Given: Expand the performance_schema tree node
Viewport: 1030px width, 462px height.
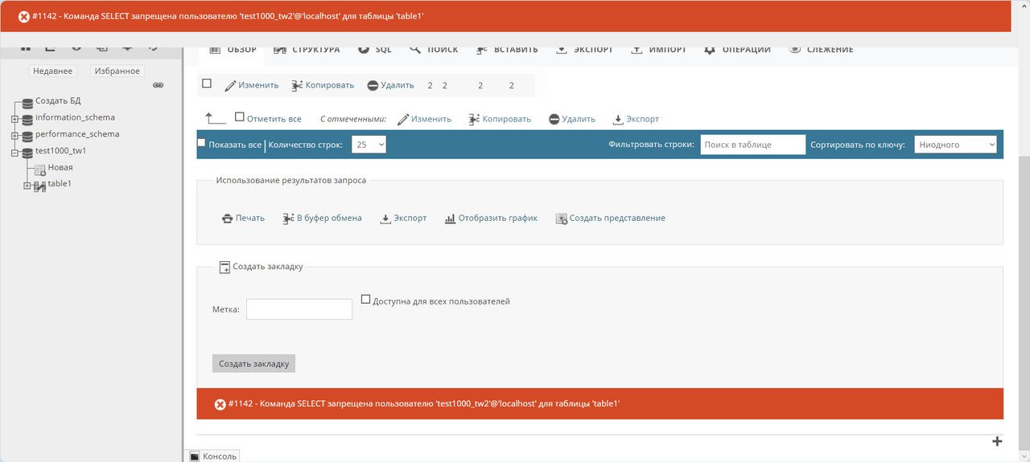Looking at the screenshot, I should [x=14, y=136].
